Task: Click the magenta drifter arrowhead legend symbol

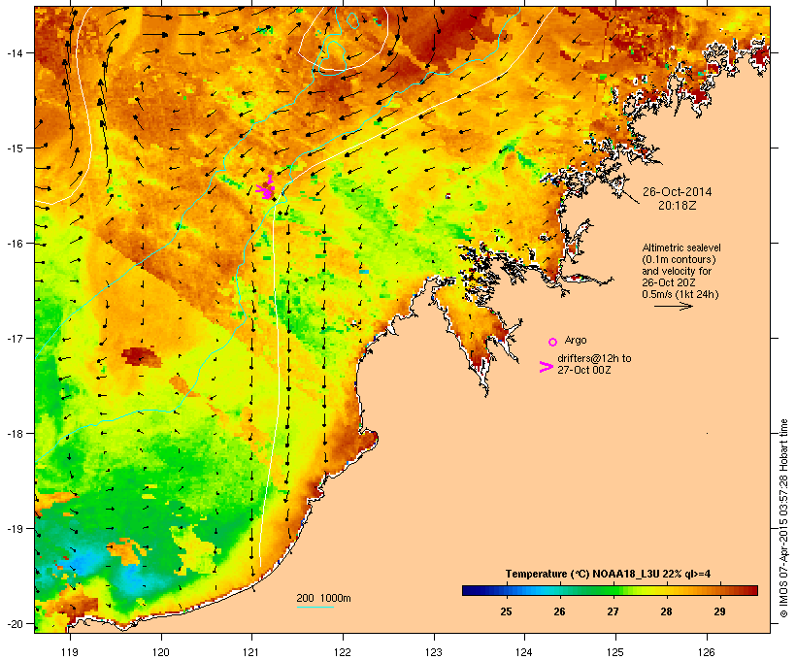Action: (546, 367)
